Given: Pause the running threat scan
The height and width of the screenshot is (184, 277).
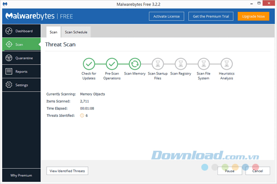Looking at the screenshot, I should click(x=229, y=171).
